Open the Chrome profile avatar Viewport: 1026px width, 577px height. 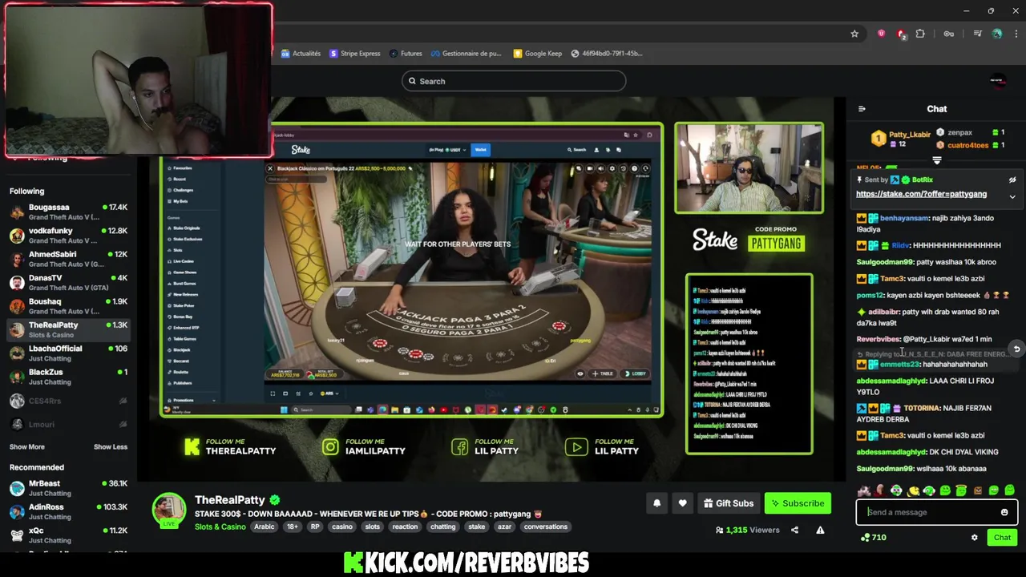[x=997, y=34]
